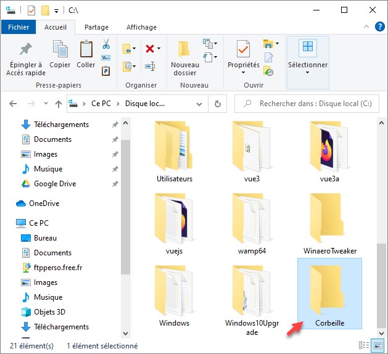Click the scissors Couper icon
Viewport: 388px width, 354px height.
click(x=105, y=44)
